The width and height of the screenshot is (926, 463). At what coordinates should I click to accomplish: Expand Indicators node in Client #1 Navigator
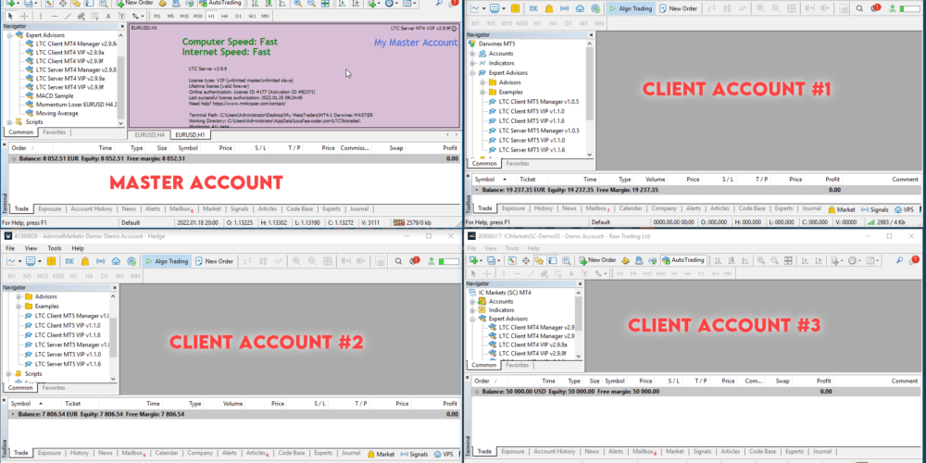pyautogui.click(x=472, y=63)
